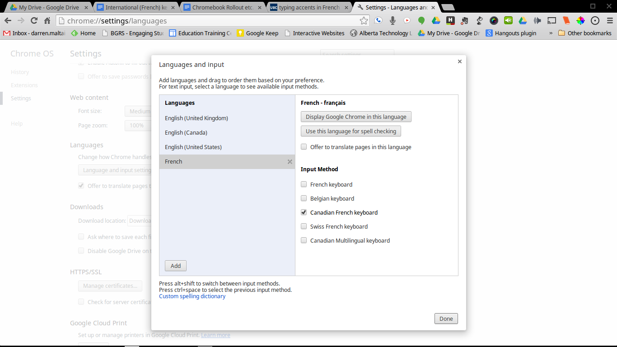Switch to the Chromebook Rollout tab

[x=222, y=7]
